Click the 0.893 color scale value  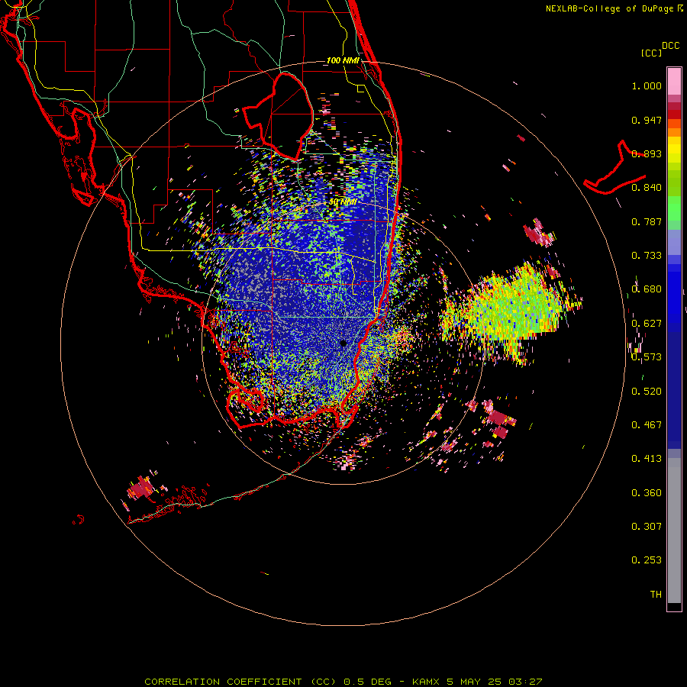(x=647, y=153)
